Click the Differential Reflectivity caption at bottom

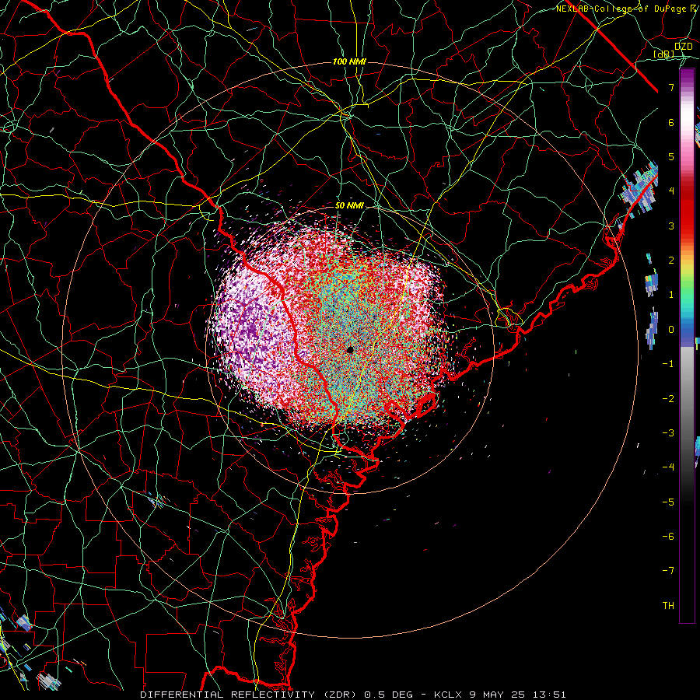[x=352, y=695]
